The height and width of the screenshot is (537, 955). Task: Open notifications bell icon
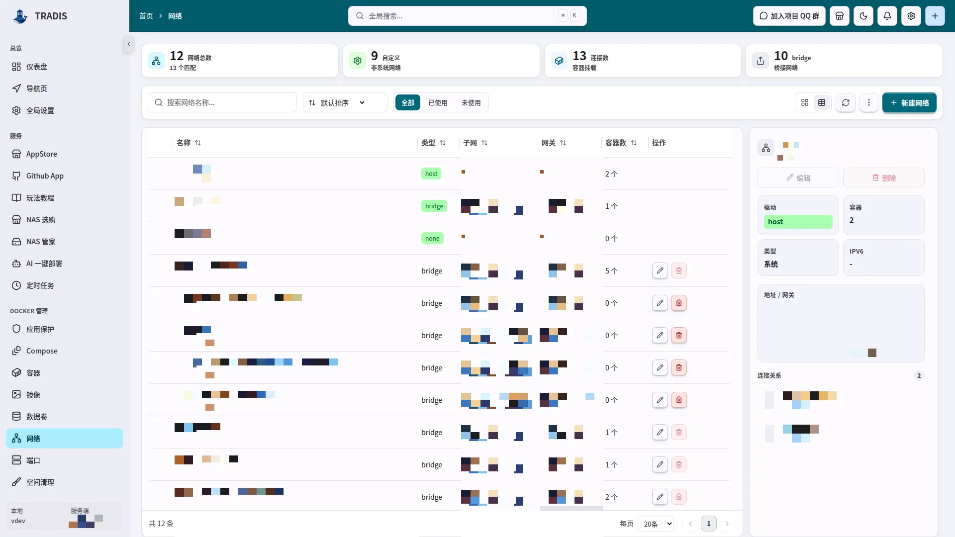click(x=887, y=16)
